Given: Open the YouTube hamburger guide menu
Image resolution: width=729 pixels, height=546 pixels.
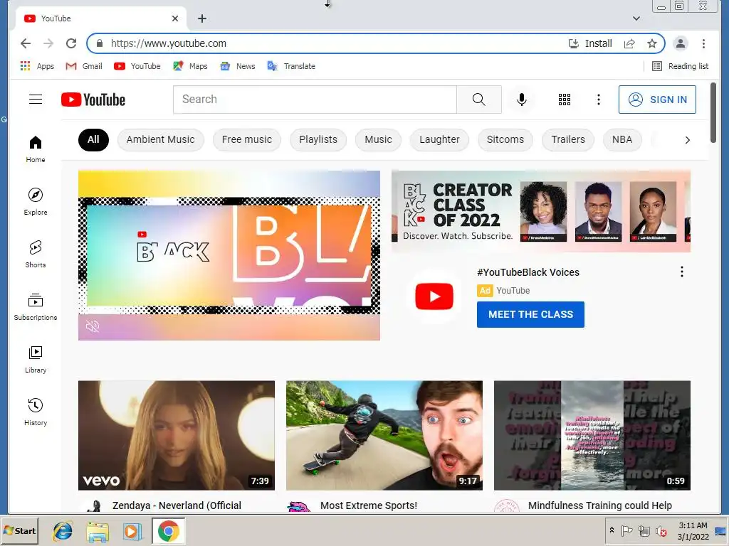Looking at the screenshot, I should pos(36,100).
